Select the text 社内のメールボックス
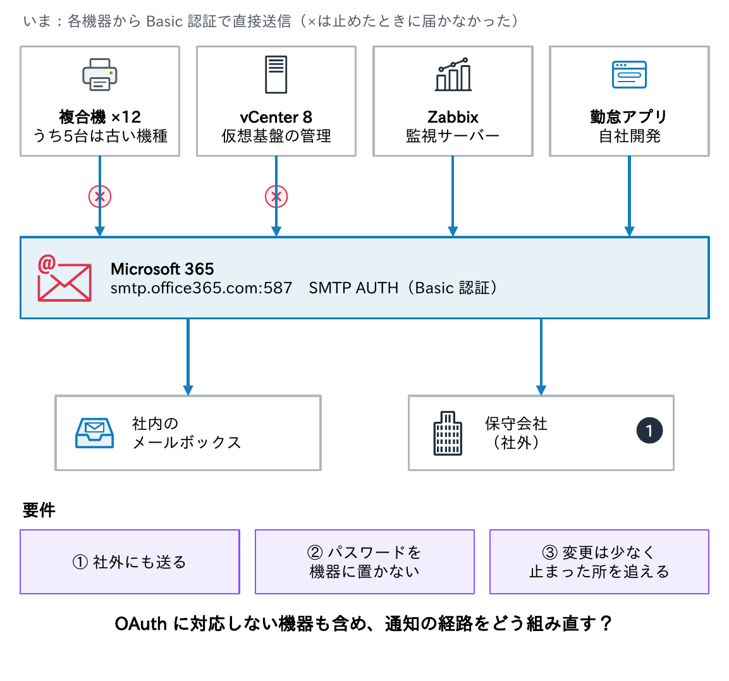The width and height of the screenshot is (729, 681). [187, 433]
